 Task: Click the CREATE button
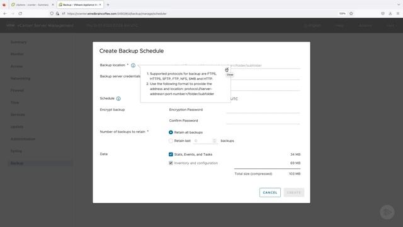[294, 192]
